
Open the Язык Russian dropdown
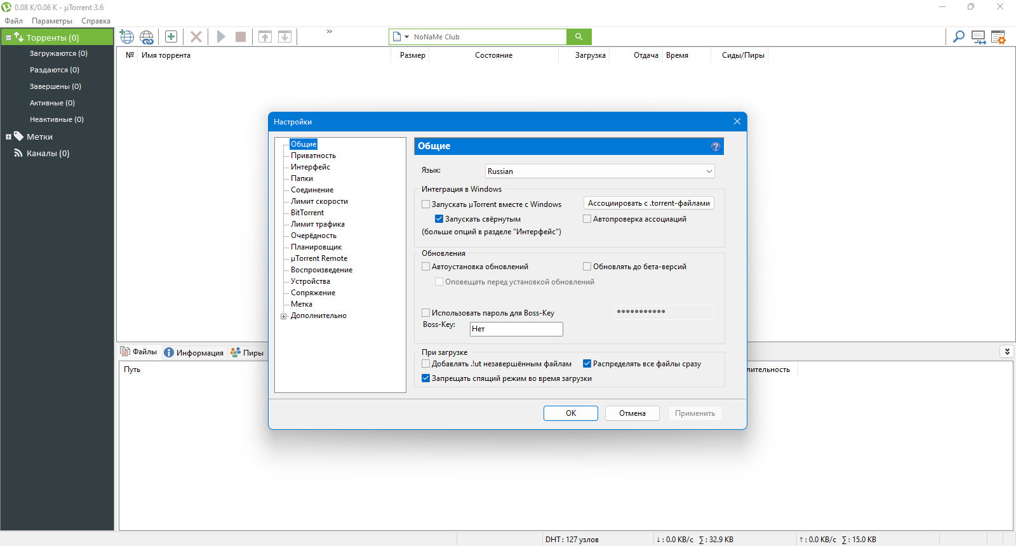tap(600, 171)
